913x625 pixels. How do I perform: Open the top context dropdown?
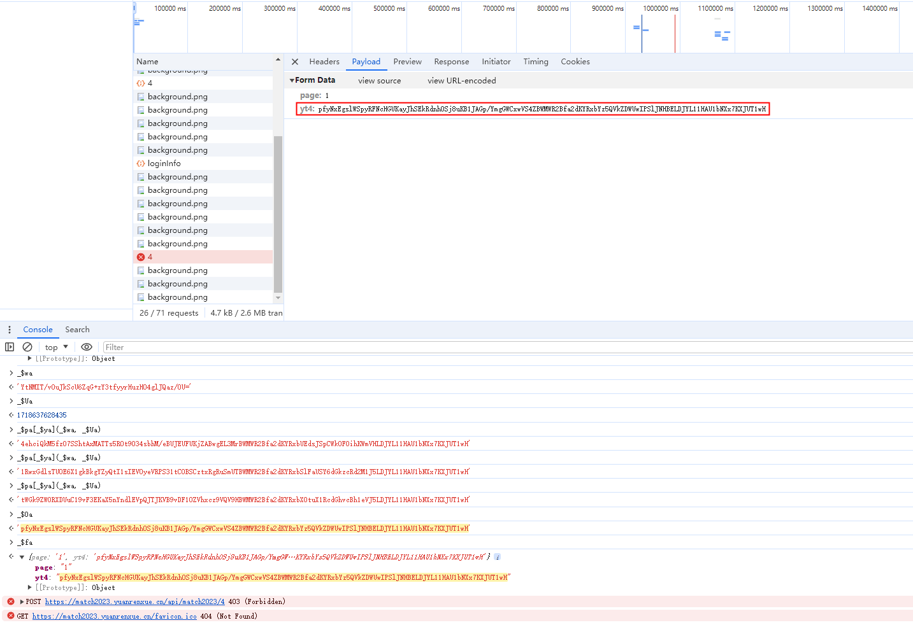point(56,348)
